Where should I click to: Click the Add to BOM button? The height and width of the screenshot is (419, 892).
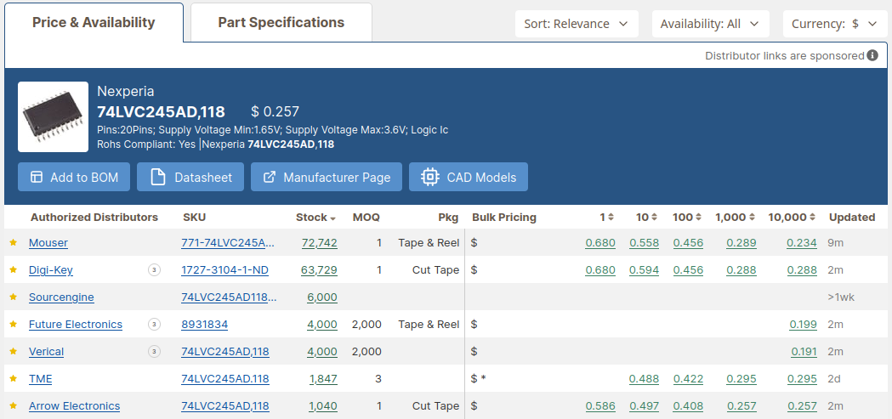[74, 178]
